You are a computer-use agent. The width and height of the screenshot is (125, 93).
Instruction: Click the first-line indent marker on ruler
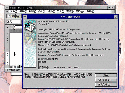click(14, 26)
